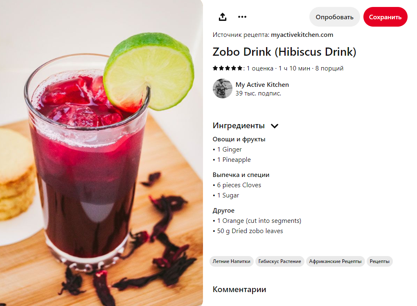This screenshot has height=306, width=417.
Task: Click the share upload icon
Action: point(223,17)
